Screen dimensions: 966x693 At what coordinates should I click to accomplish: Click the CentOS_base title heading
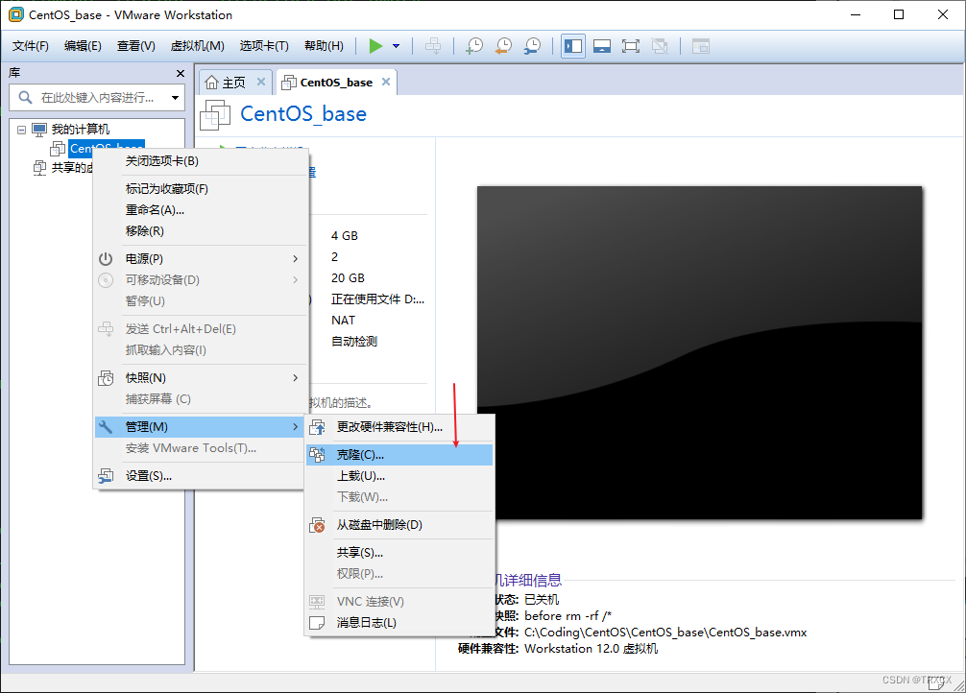pos(303,114)
